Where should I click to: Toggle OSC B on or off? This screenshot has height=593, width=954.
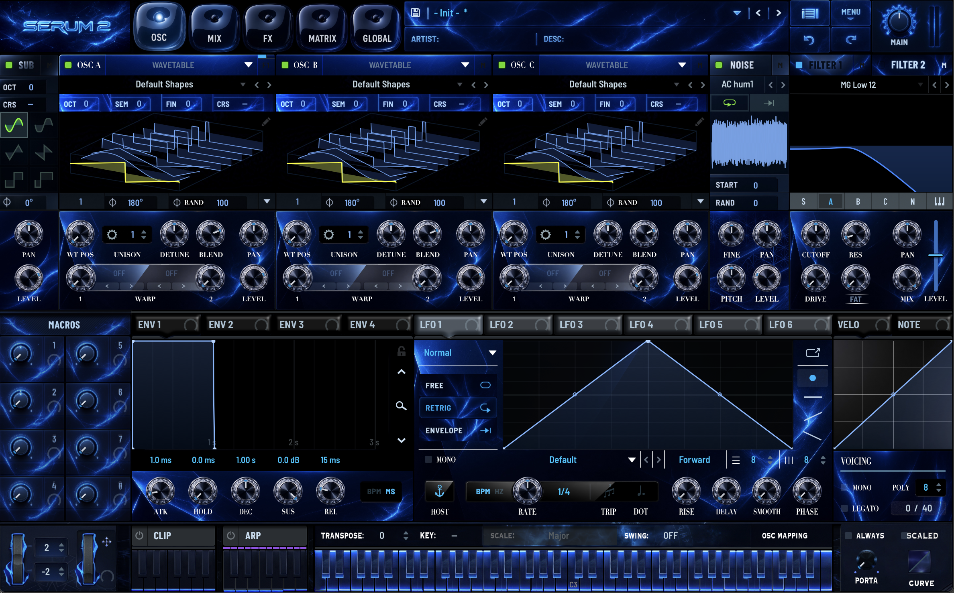(285, 65)
